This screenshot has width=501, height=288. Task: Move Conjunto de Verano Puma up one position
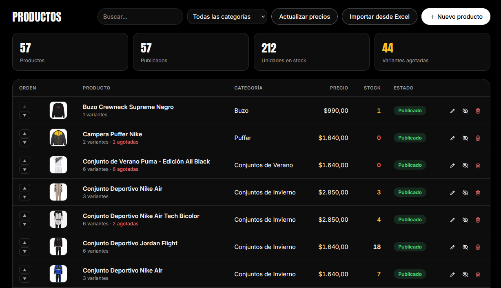point(24,161)
